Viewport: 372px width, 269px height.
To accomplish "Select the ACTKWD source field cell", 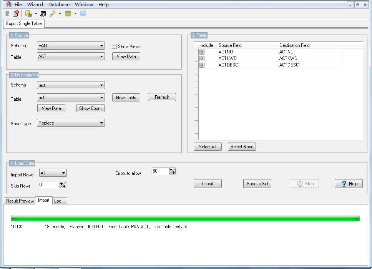I will [x=248, y=58].
